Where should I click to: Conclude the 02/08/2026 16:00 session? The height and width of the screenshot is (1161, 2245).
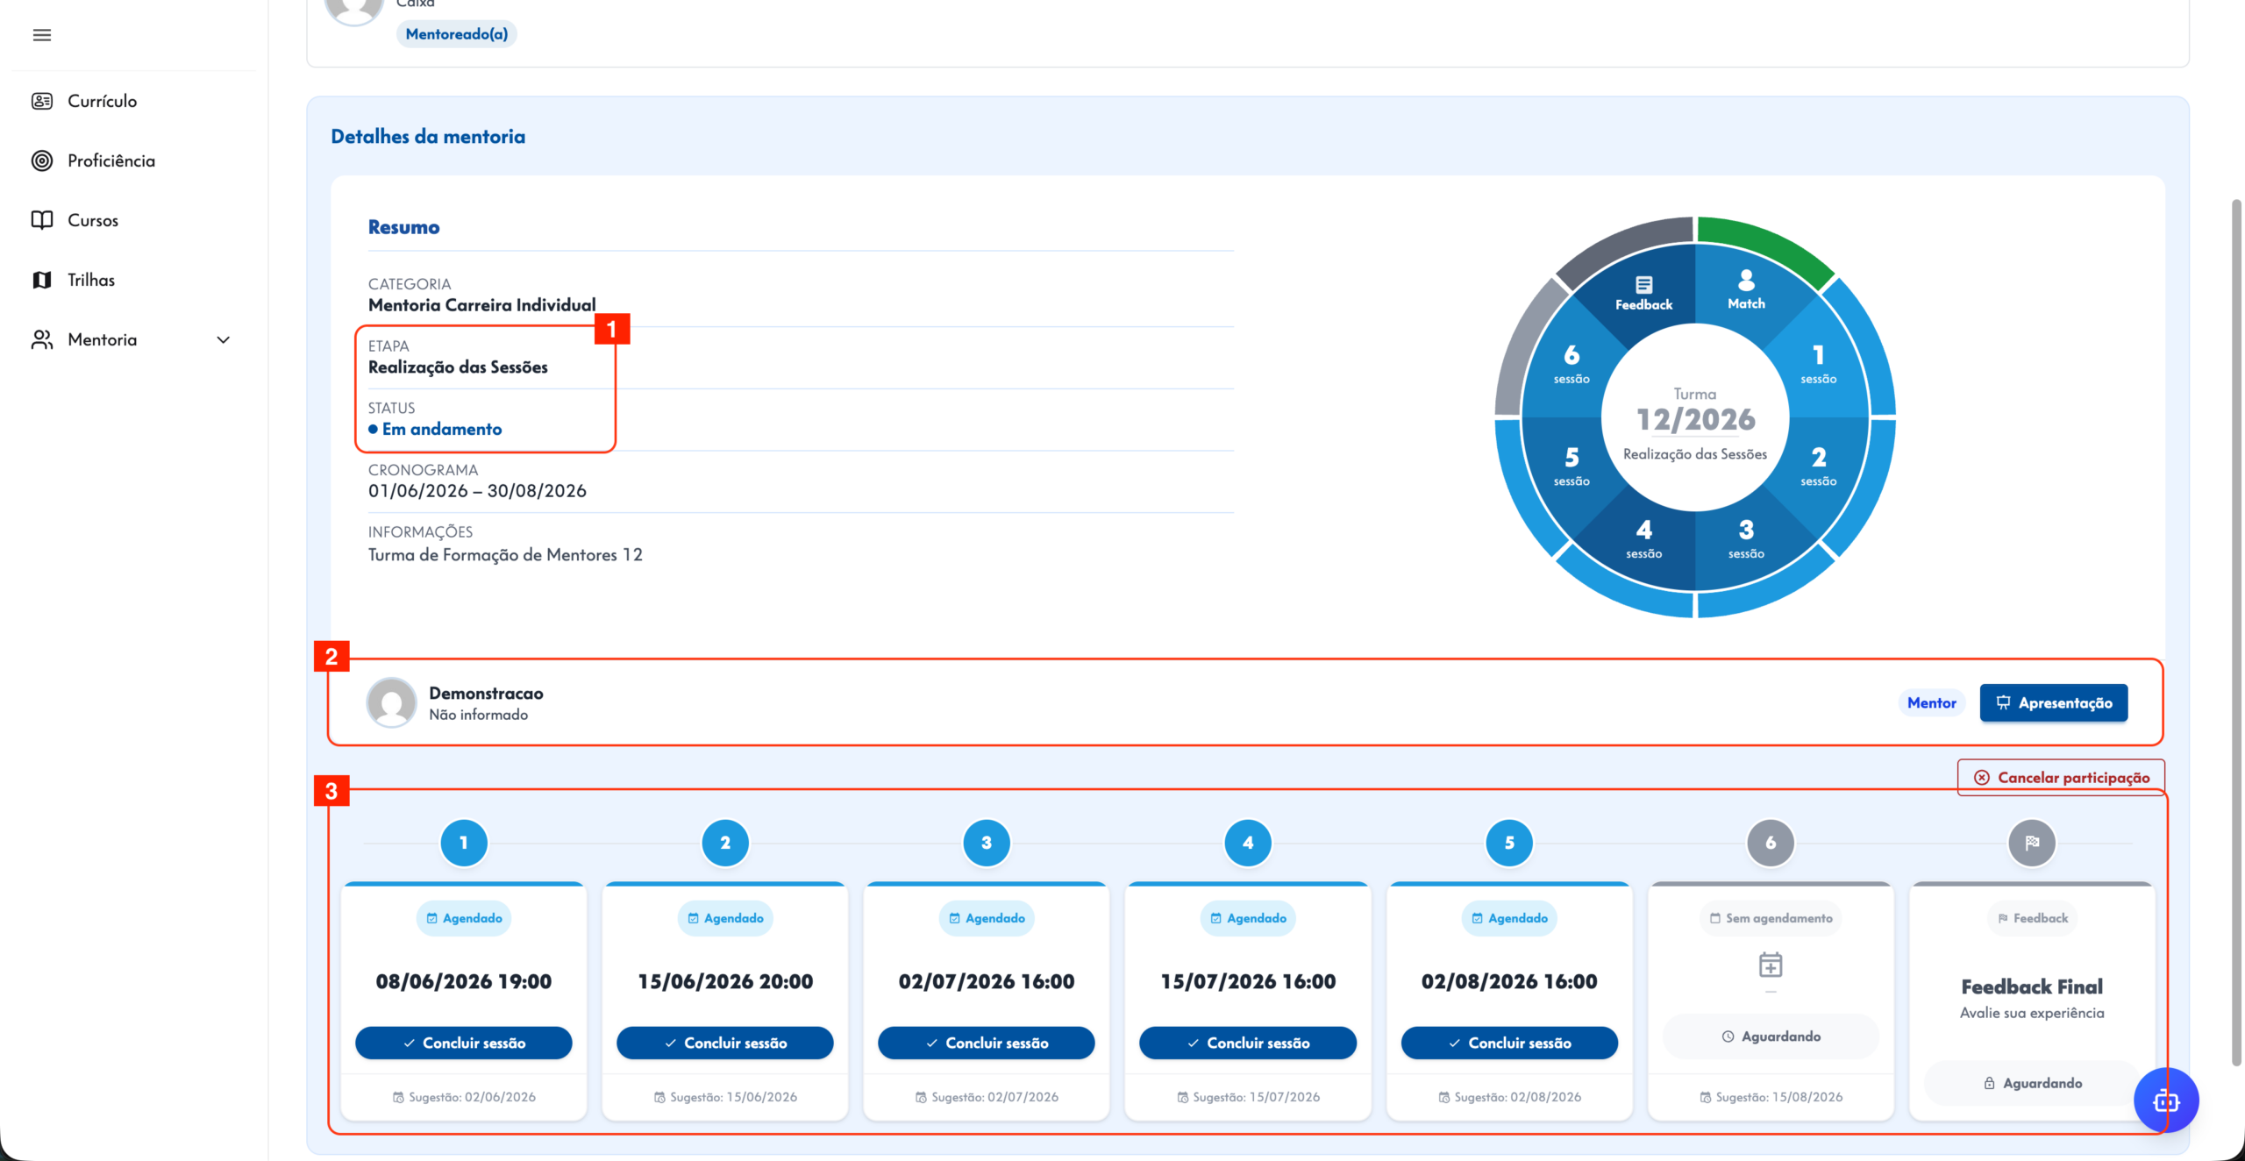coord(1509,1043)
